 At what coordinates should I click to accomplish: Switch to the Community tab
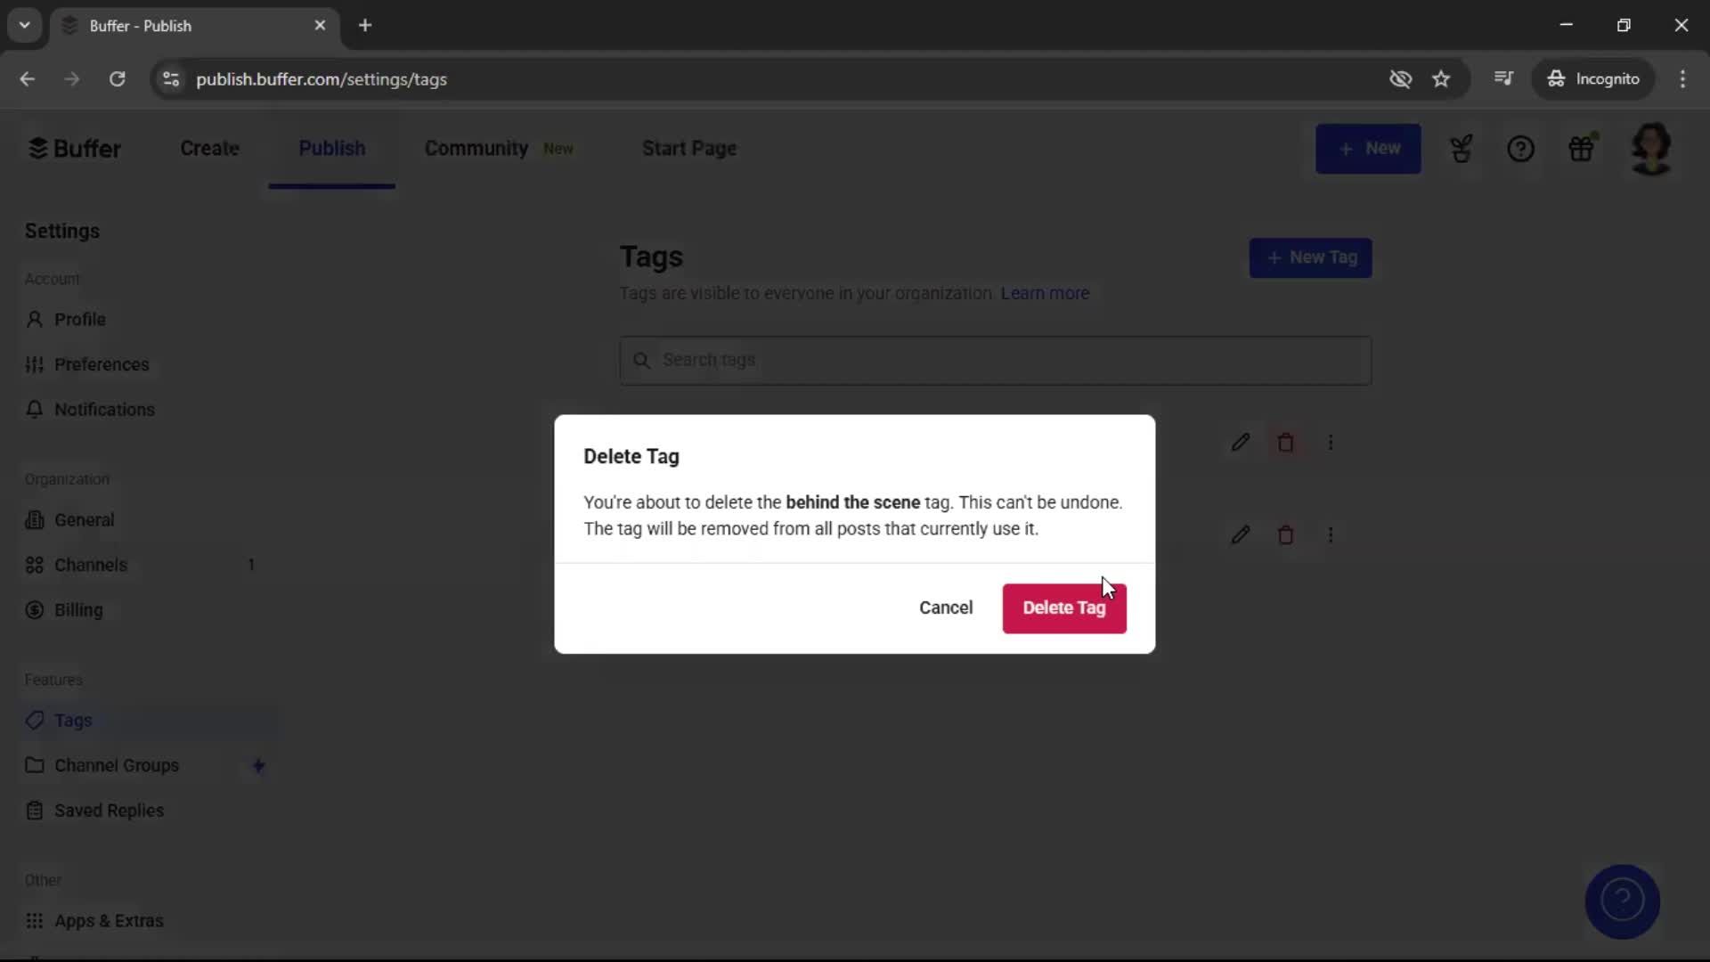(x=476, y=148)
